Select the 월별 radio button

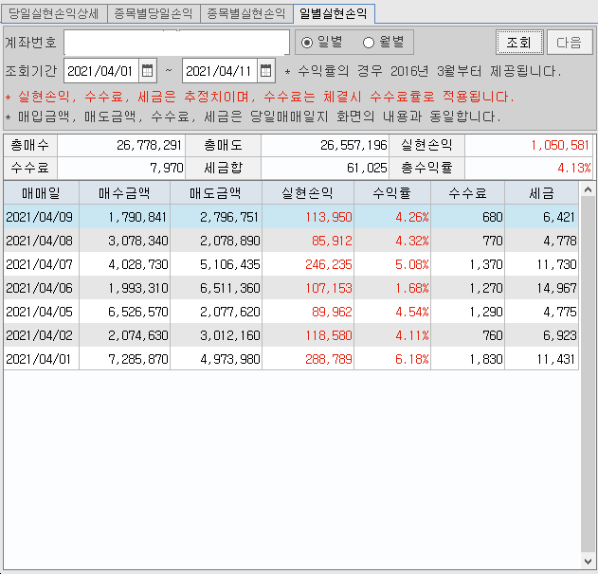click(369, 43)
